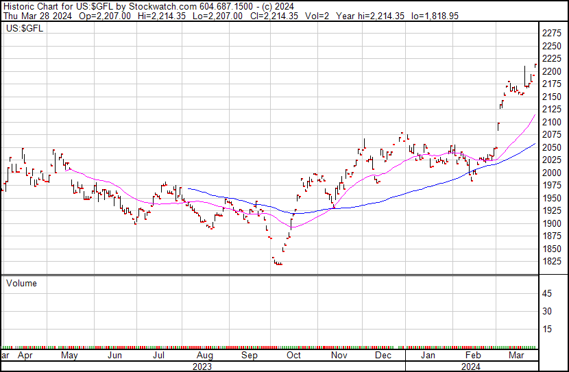Click the Dec month marker on time axis
Viewport: 569px width, 372px height.
point(383,356)
